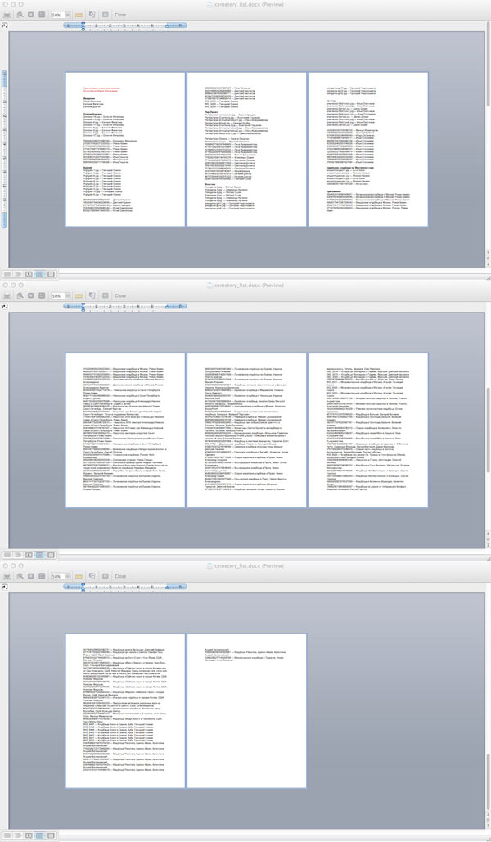
Task: Click the left indent marker on top ruler
Action: point(83,28)
